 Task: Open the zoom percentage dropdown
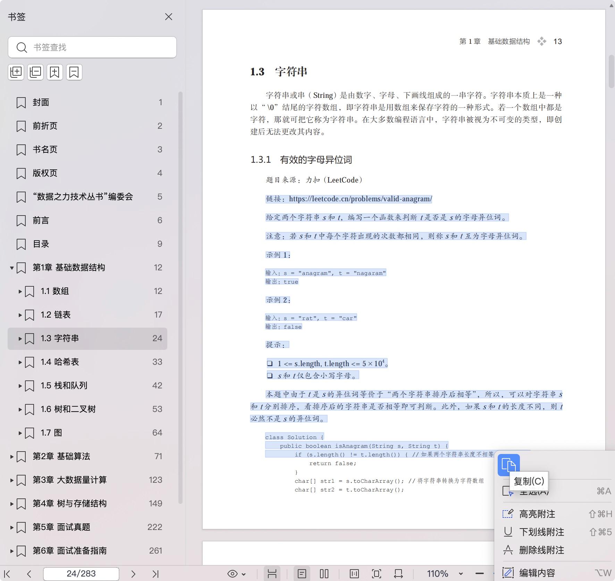(x=460, y=573)
